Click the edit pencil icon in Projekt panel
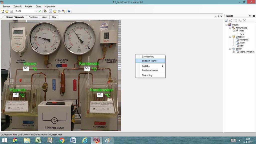256x144 pixels. 230,20
